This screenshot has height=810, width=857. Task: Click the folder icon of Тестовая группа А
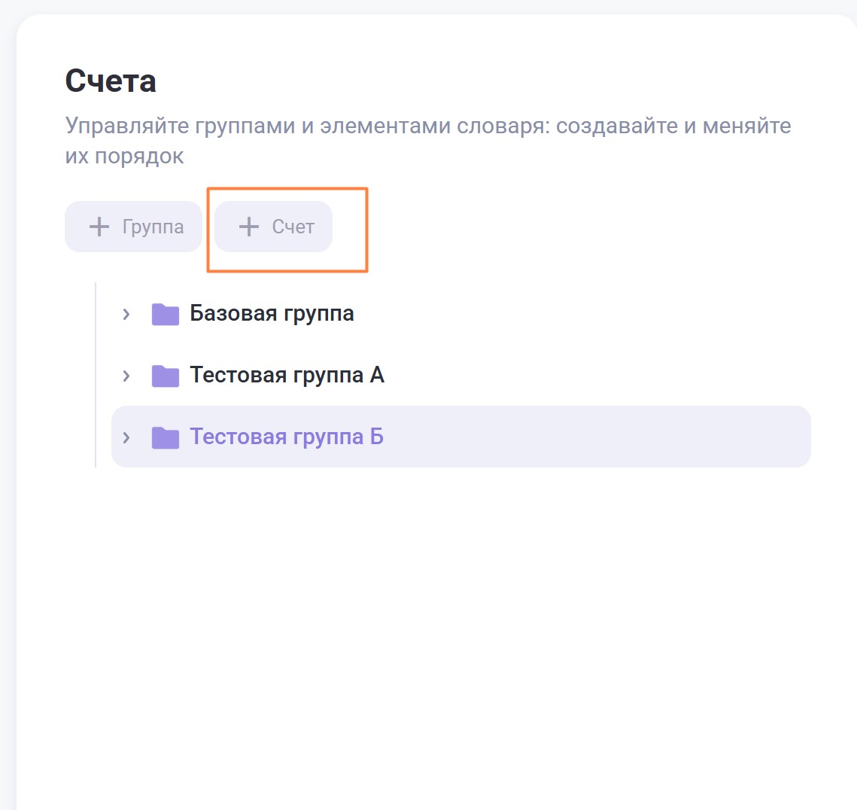click(166, 376)
